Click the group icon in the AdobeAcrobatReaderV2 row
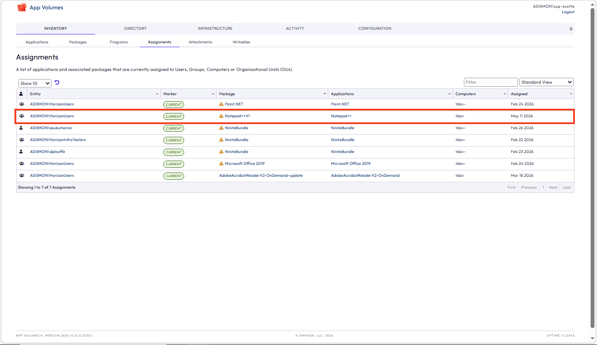 [22, 175]
